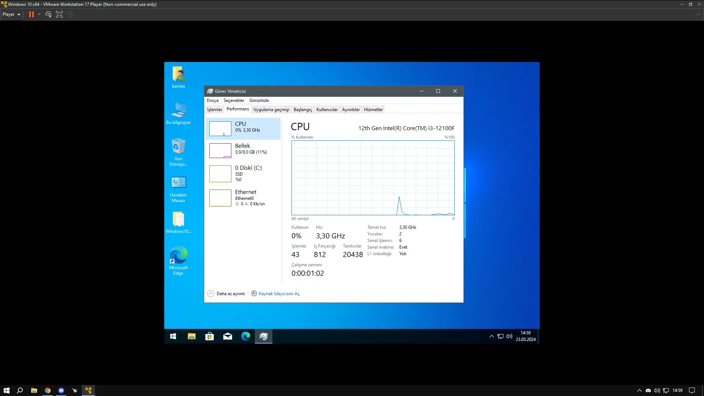The width and height of the screenshot is (704, 396).
Task: Collapse with Daha az ayrıntı button
Action: [226, 294]
